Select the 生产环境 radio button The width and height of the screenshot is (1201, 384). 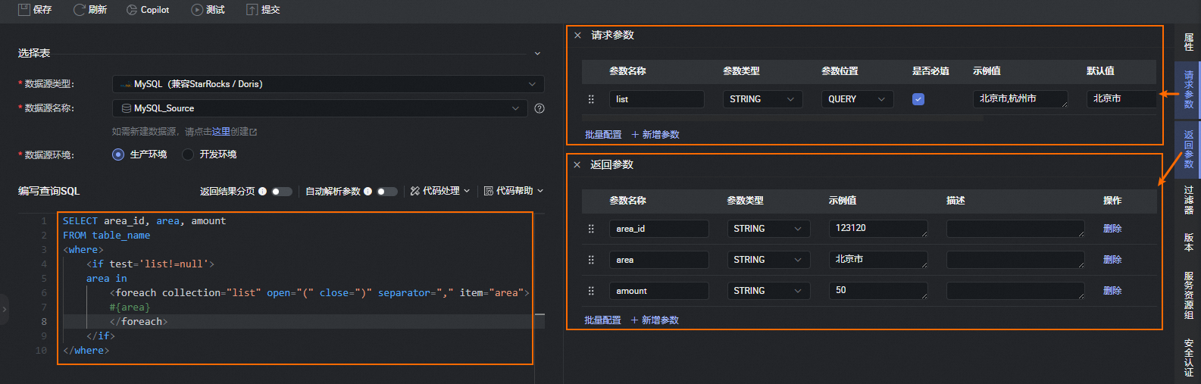pos(118,155)
